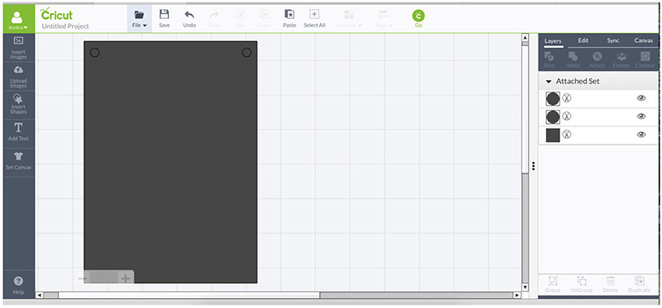Choose the Add Text tool
Screen dimensions: 662x308
(x=18, y=131)
